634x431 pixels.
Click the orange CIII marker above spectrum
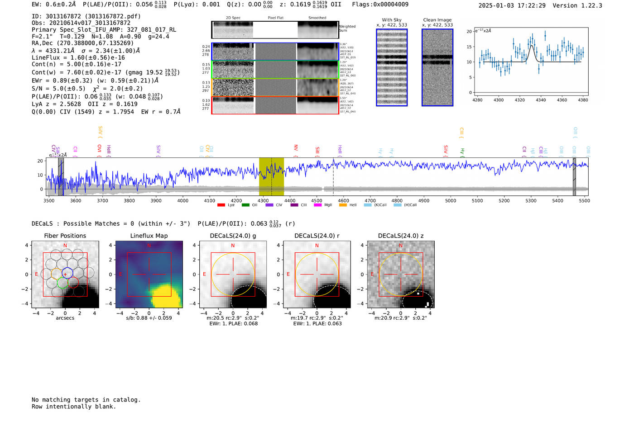pyautogui.click(x=461, y=133)
